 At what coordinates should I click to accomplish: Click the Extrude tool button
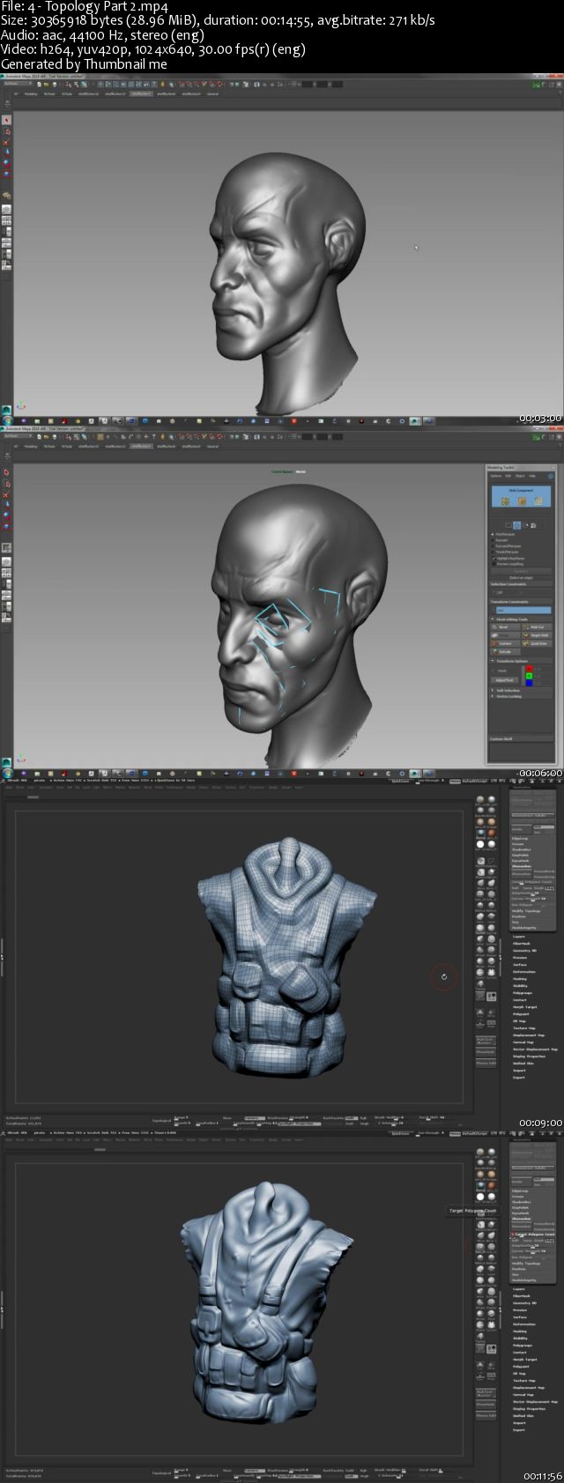506,652
